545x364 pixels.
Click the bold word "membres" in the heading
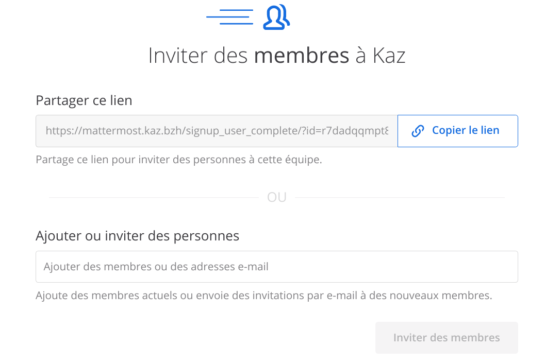coord(301,56)
